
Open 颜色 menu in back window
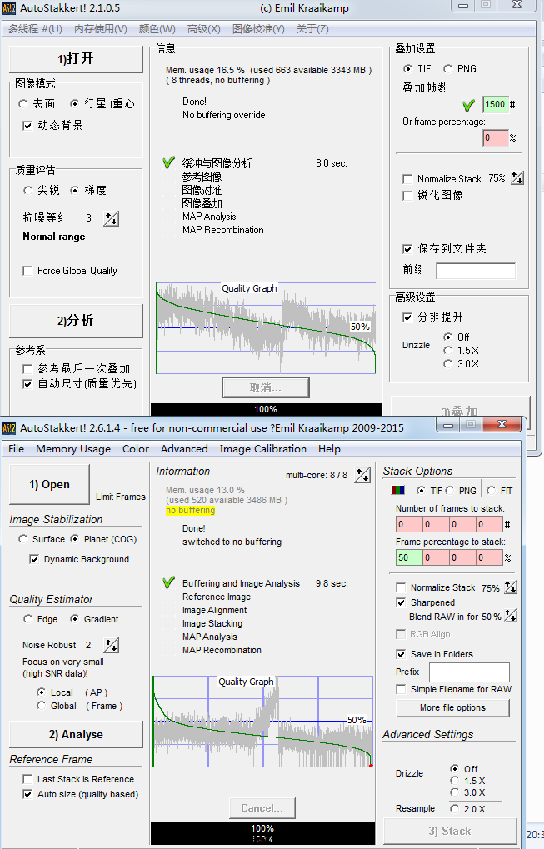157,28
